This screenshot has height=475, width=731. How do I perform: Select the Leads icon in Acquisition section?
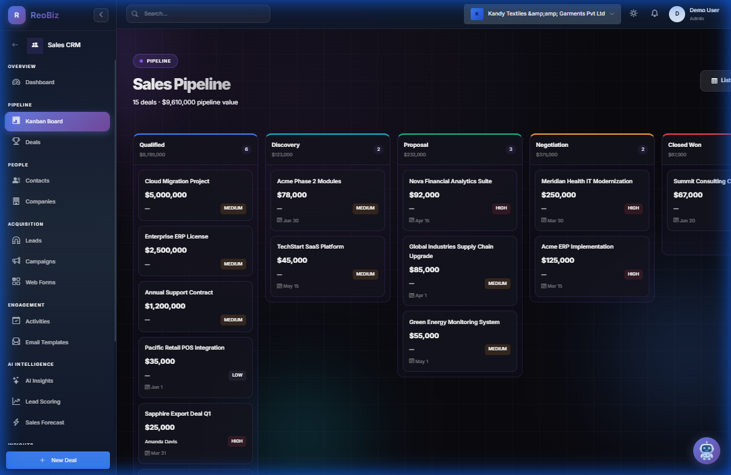(15, 241)
